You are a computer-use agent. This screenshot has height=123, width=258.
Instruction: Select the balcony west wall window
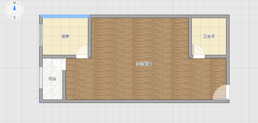click(x=41, y=78)
